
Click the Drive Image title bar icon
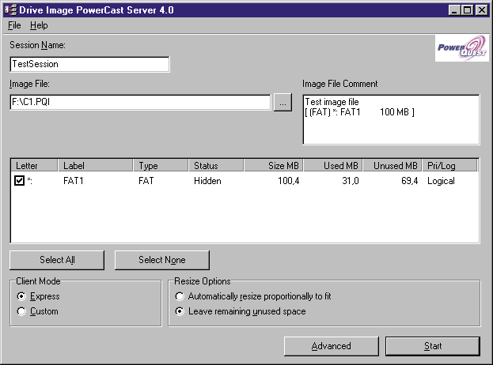11,10
